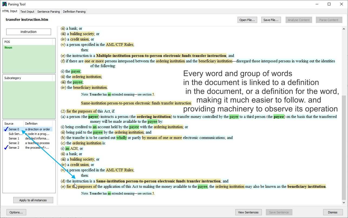
Task: Click 'AML/CTF Rules' in first item (v)
Action: (x=119, y=45)
